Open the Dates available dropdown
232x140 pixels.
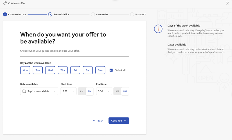[39, 91]
